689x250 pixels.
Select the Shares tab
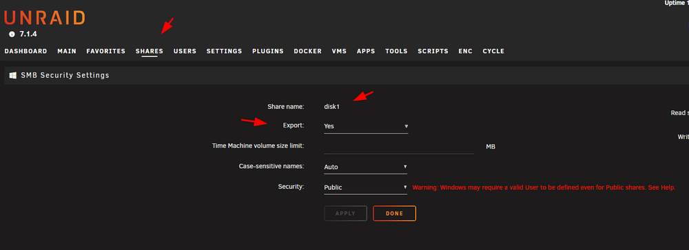[x=150, y=51]
